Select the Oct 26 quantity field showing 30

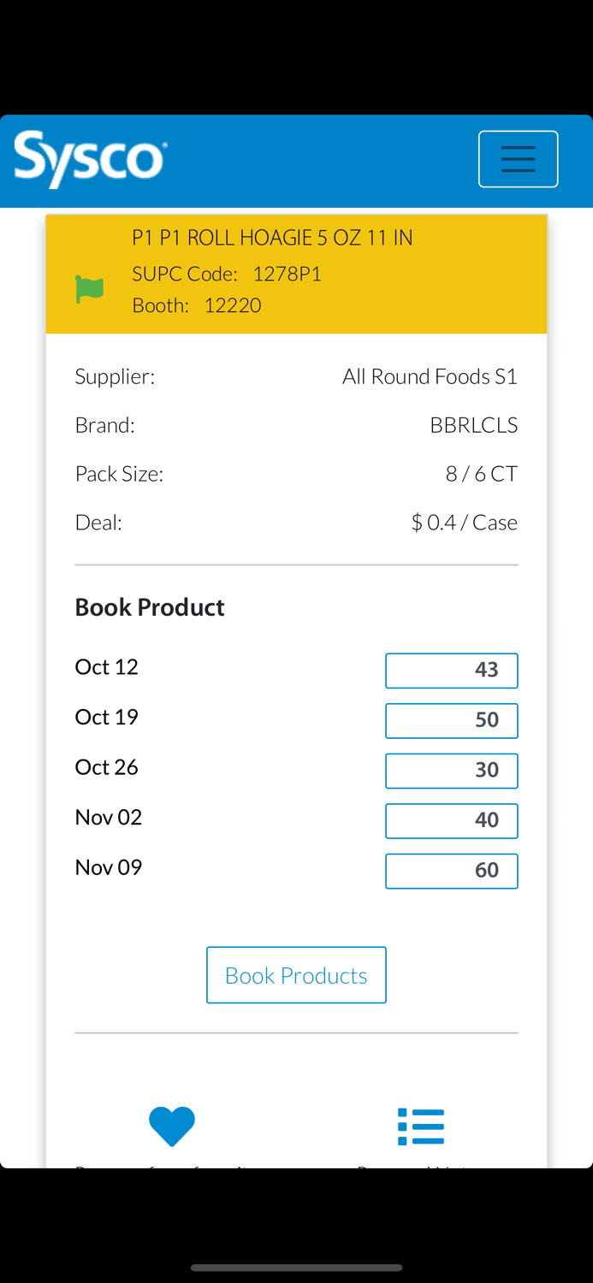(451, 771)
